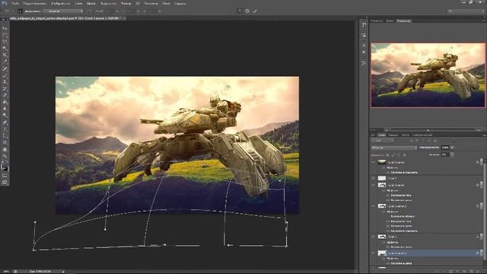This screenshot has width=487, height=274.
Task: Select the Brush tool
Action: (x=5, y=75)
